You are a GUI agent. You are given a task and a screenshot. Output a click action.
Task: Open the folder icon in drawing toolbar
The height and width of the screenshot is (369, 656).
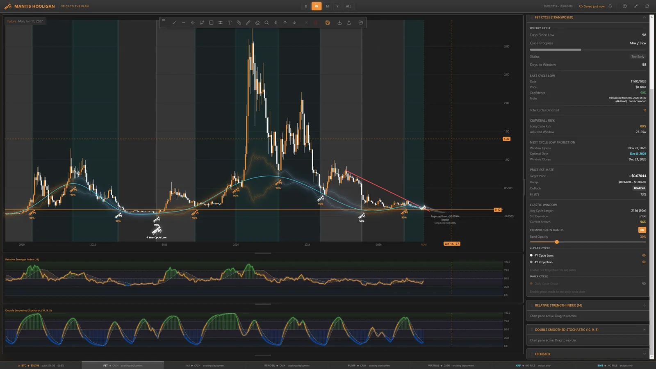coord(361,23)
